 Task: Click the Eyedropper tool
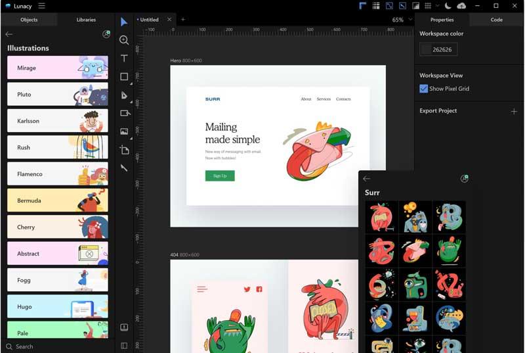click(x=124, y=168)
